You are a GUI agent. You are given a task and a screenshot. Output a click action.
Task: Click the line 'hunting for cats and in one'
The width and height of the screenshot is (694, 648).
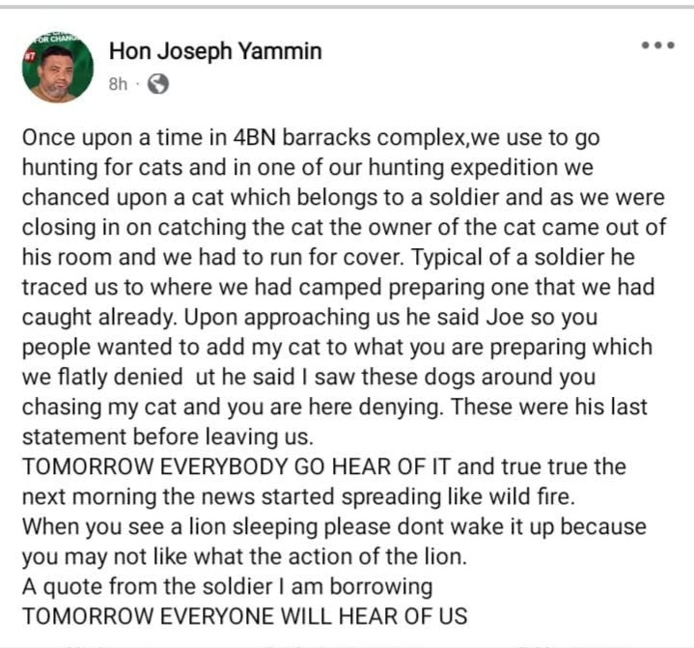point(308,168)
